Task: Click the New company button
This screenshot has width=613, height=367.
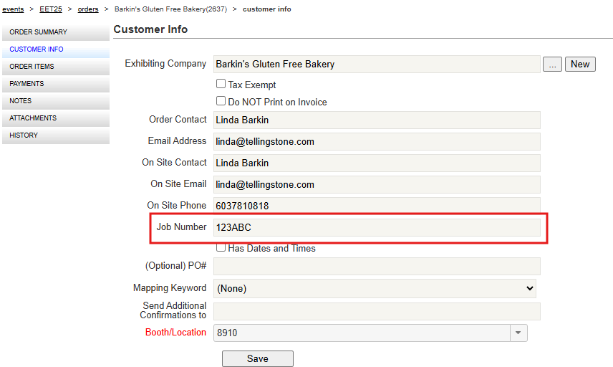Action: coord(580,65)
